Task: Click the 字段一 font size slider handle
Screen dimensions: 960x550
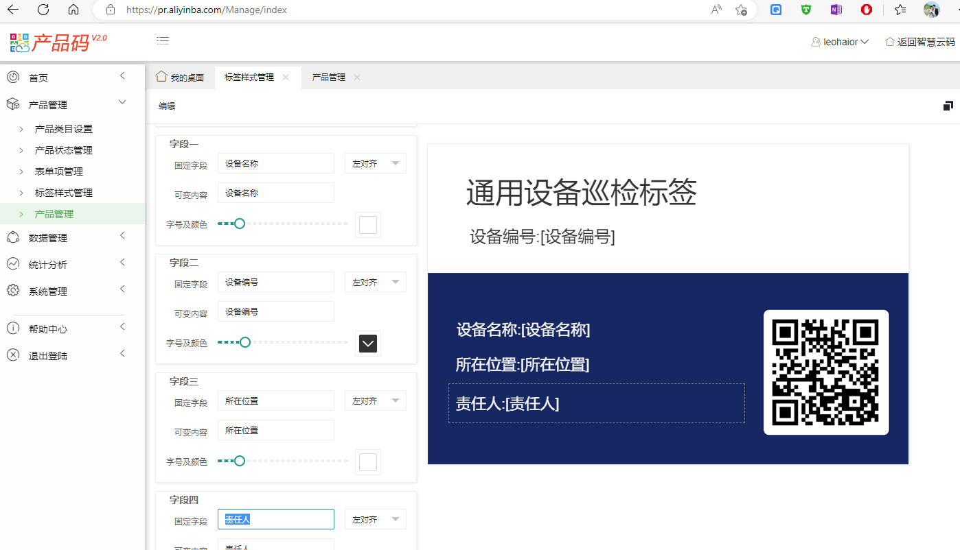Action: (x=240, y=224)
